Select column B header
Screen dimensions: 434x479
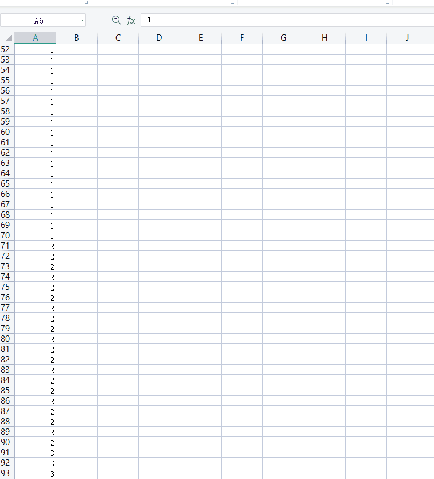point(76,38)
